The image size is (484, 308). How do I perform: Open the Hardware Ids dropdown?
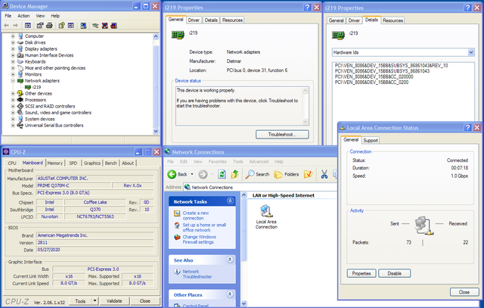coord(470,52)
